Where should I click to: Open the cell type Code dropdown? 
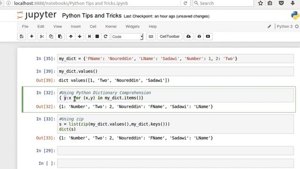click(127, 37)
